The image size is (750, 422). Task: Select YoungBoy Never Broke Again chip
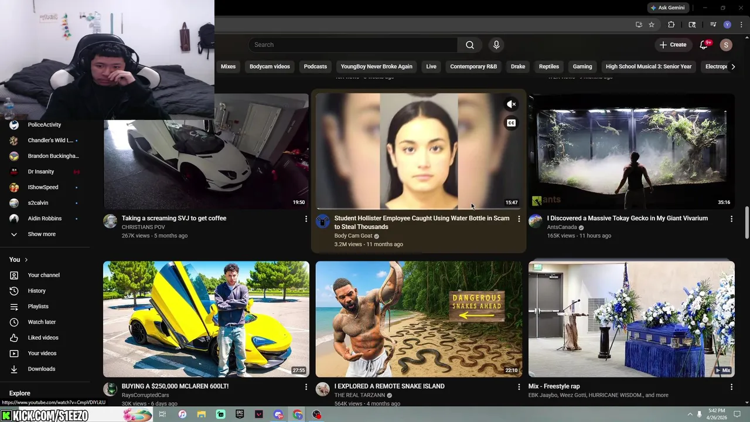[377, 67]
